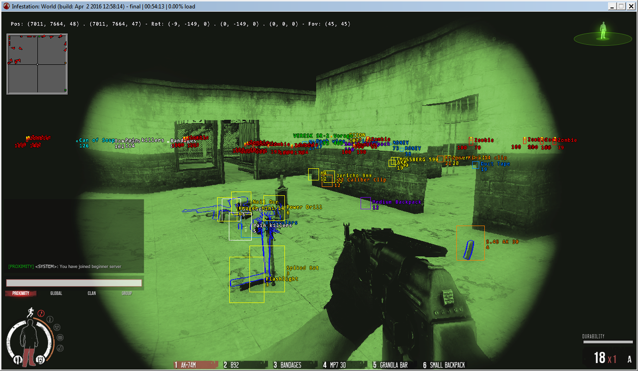
Task: Click the Flashlight item label
Action: [x=282, y=279]
